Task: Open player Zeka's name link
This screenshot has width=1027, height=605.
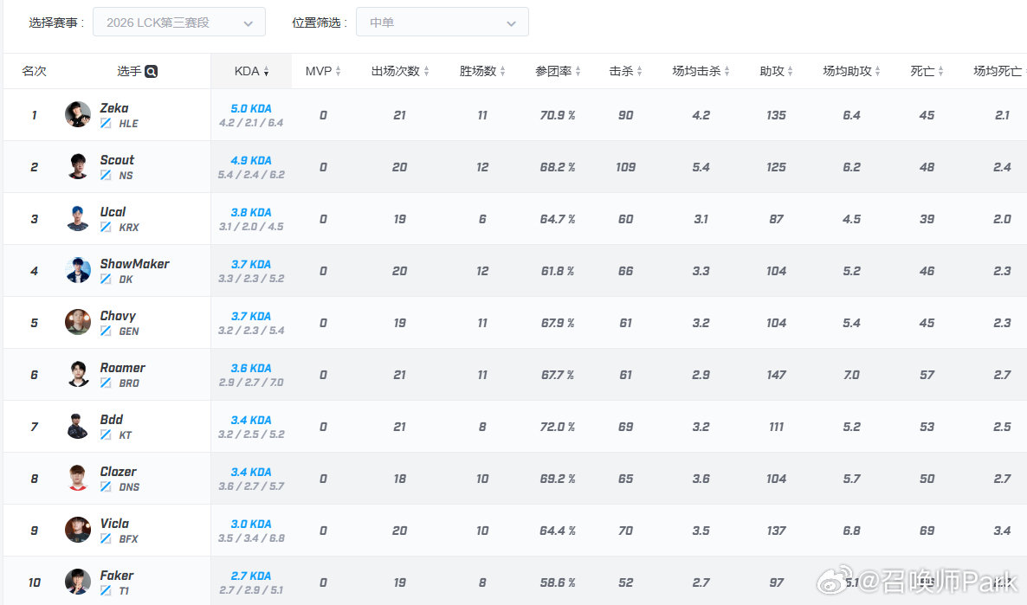Action: coord(114,108)
